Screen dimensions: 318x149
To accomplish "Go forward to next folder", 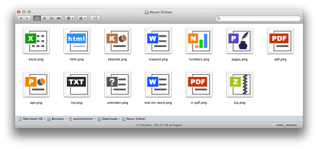I will (x=28, y=18).
